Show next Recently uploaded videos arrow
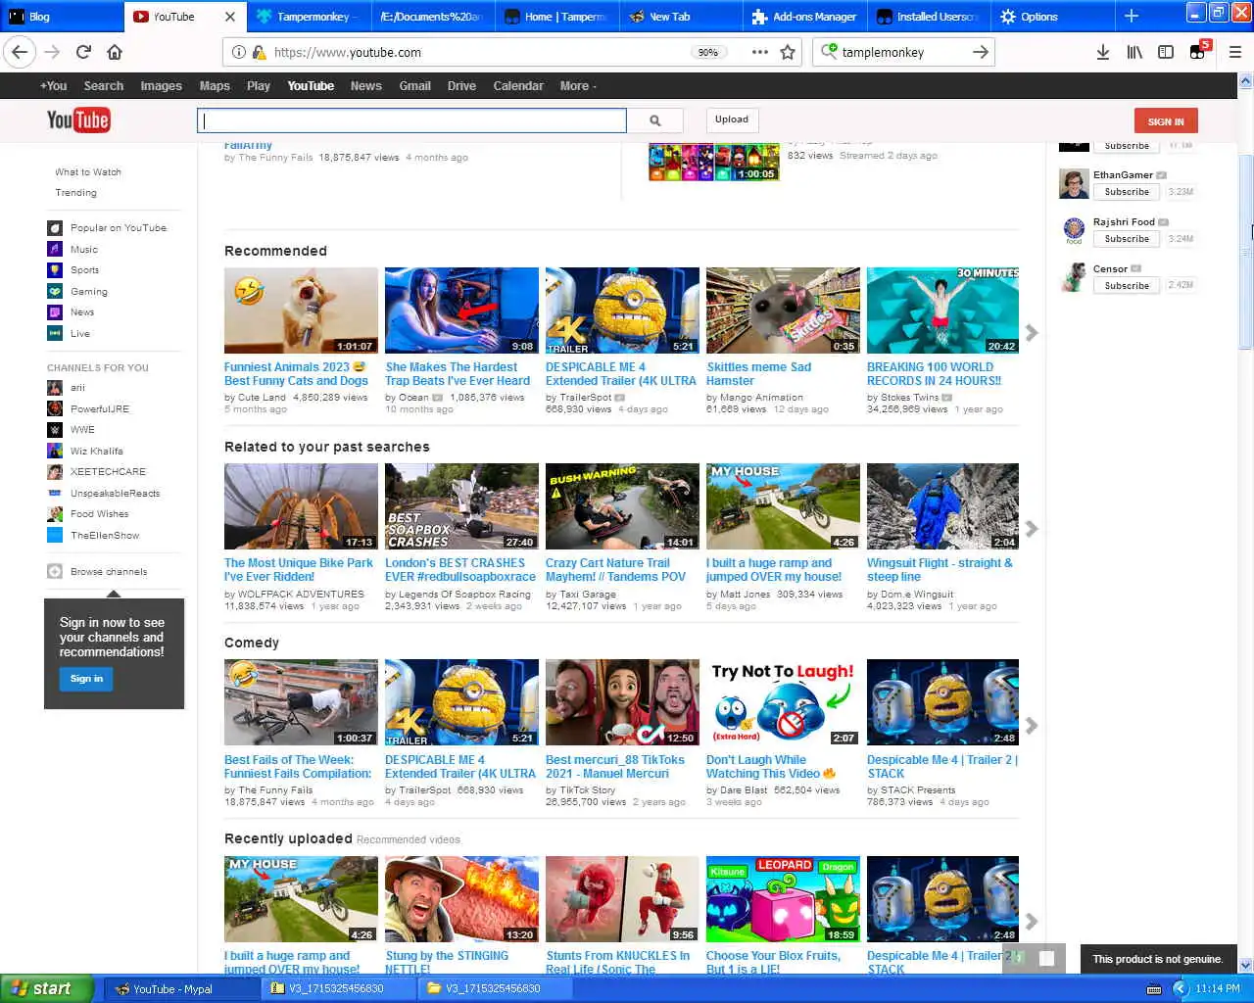 pyautogui.click(x=1031, y=922)
